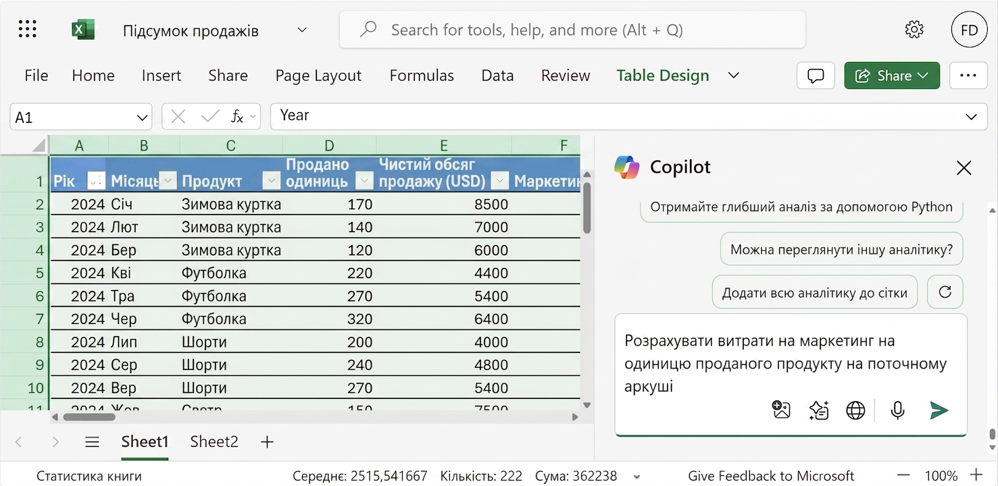
Task: Open the Data tab
Action: (497, 75)
